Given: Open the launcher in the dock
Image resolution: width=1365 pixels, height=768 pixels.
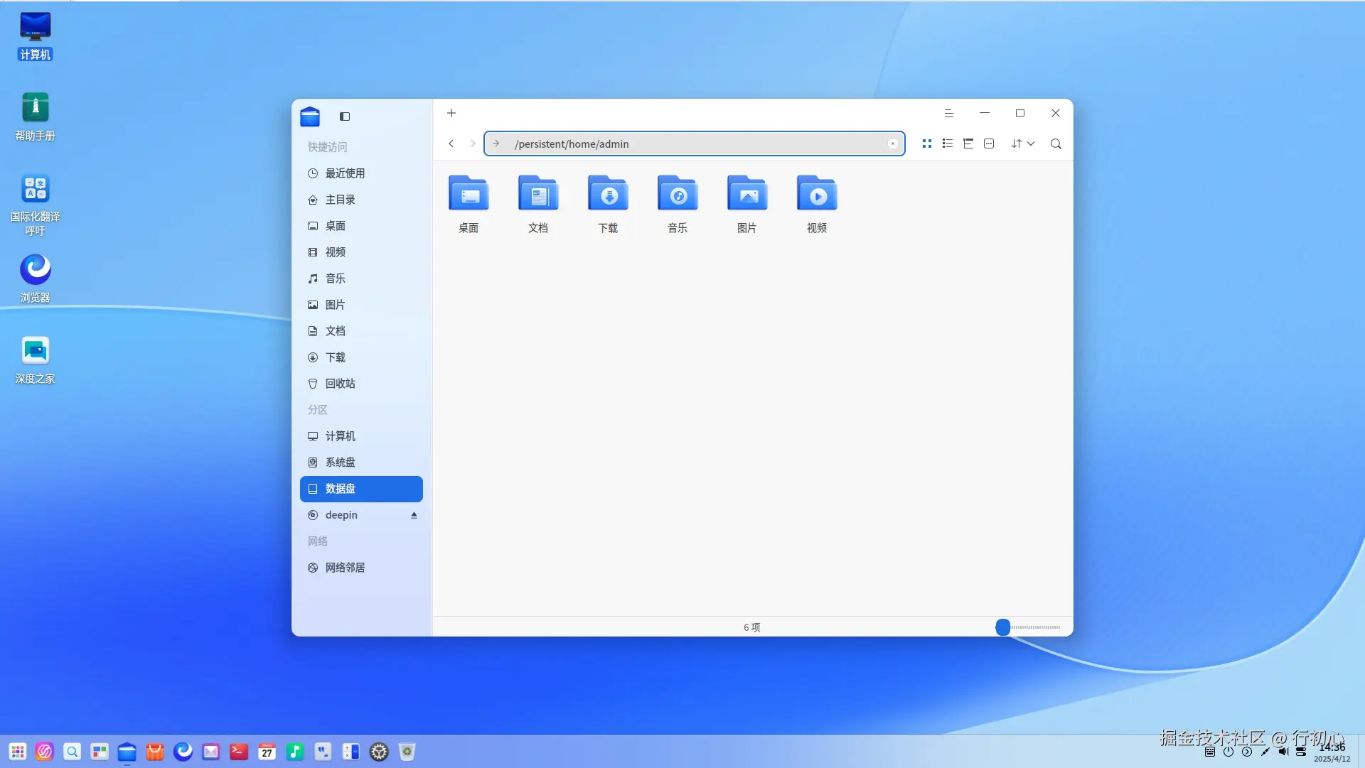Looking at the screenshot, I should click(x=18, y=752).
